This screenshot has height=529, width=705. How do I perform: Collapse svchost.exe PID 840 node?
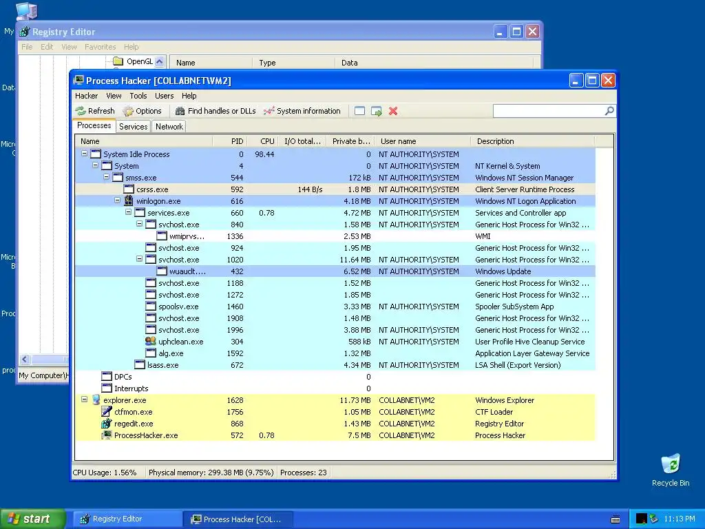(139, 224)
